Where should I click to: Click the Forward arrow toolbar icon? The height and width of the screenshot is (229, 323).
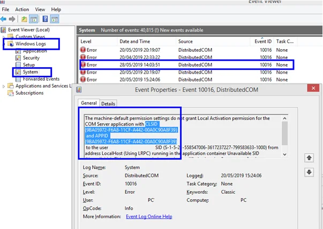pyautogui.click(x=12, y=19)
